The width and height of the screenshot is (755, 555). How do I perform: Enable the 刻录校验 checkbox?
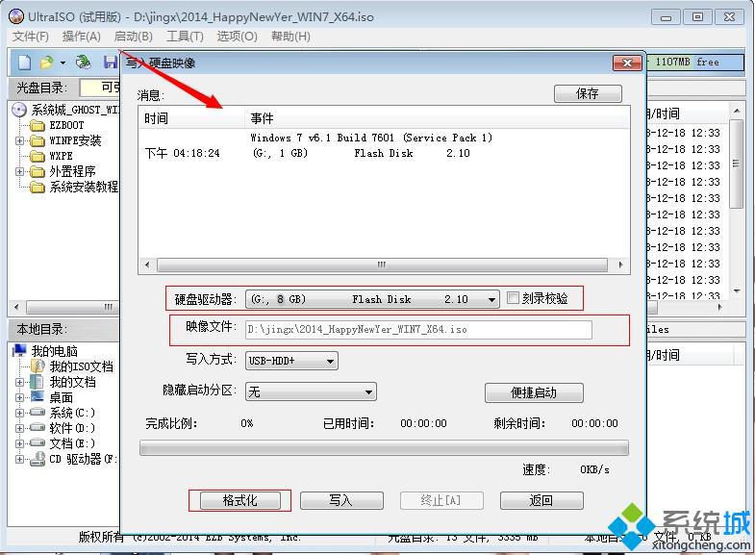tap(514, 298)
